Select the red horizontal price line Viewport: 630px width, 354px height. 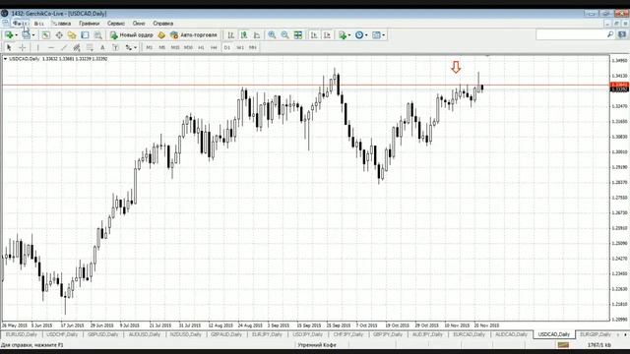click(305, 86)
